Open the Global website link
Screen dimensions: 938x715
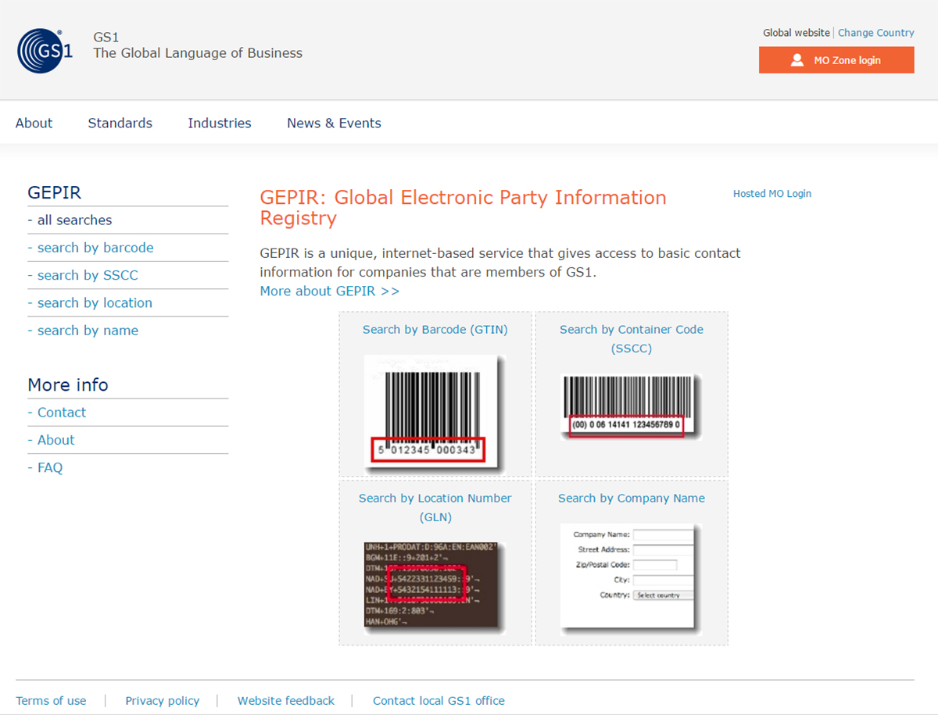(797, 33)
